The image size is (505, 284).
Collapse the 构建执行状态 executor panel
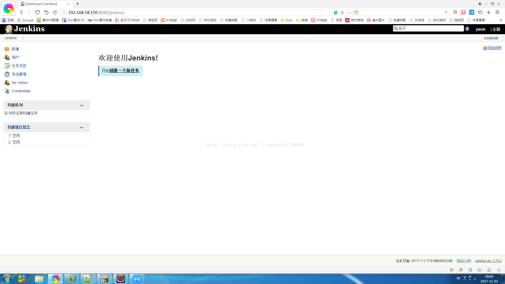pos(82,128)
